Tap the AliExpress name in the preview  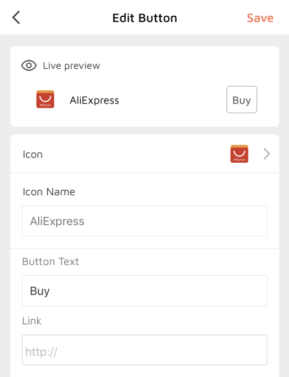click(94, 100)
